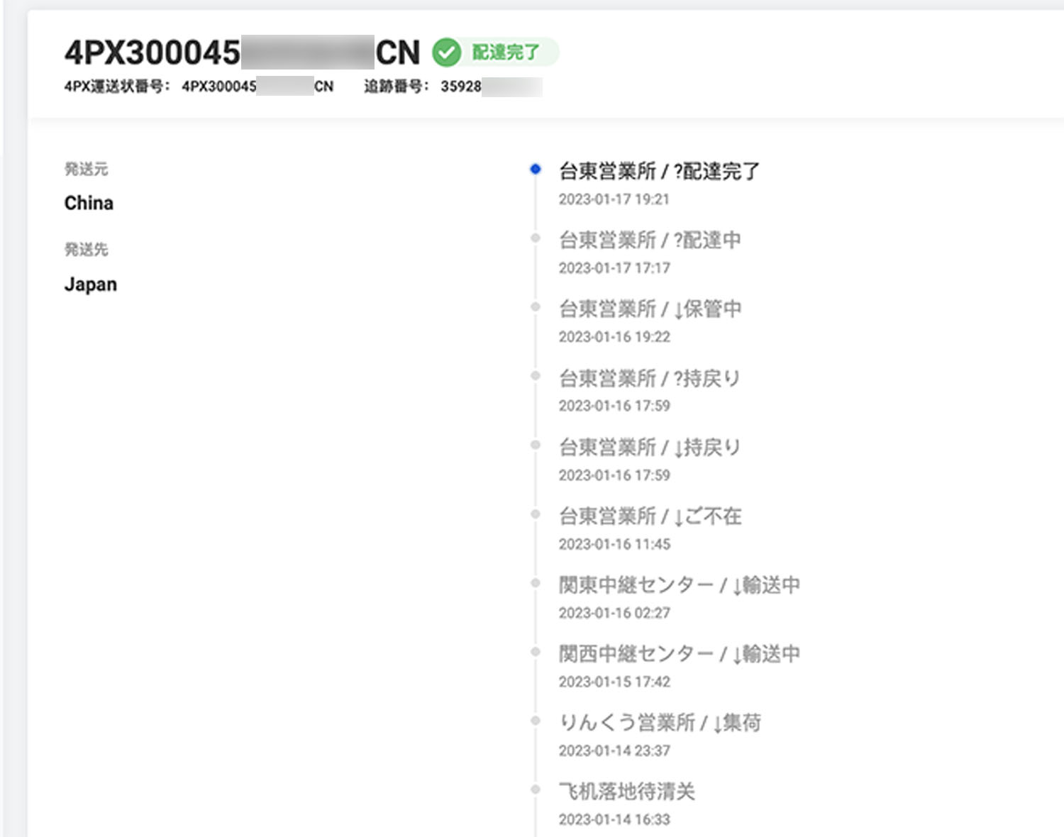Select the blue active timeline dot

(x=536, y=169)
